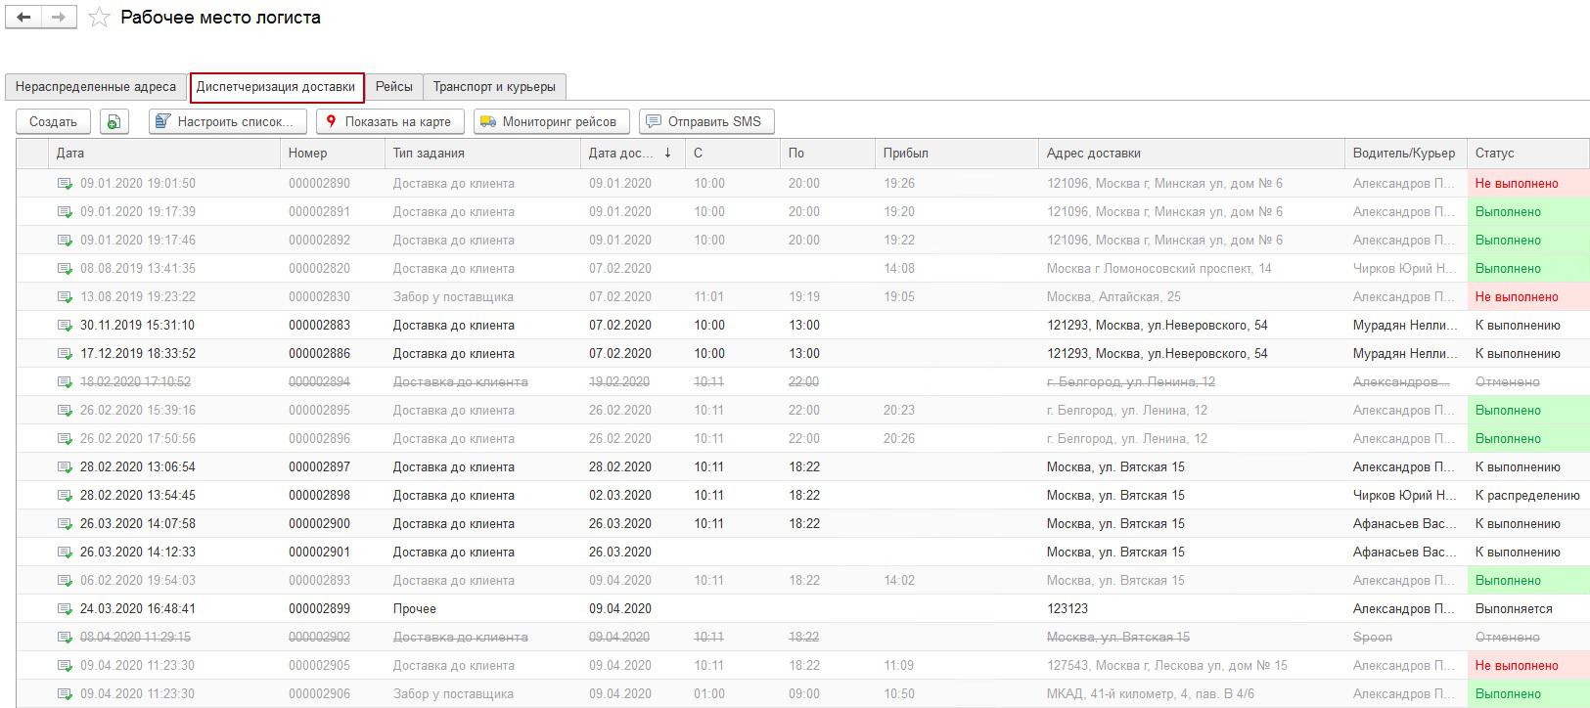
Task: Click address 127543, Москва г, Лескова ул
Action: coord(1166,666)
